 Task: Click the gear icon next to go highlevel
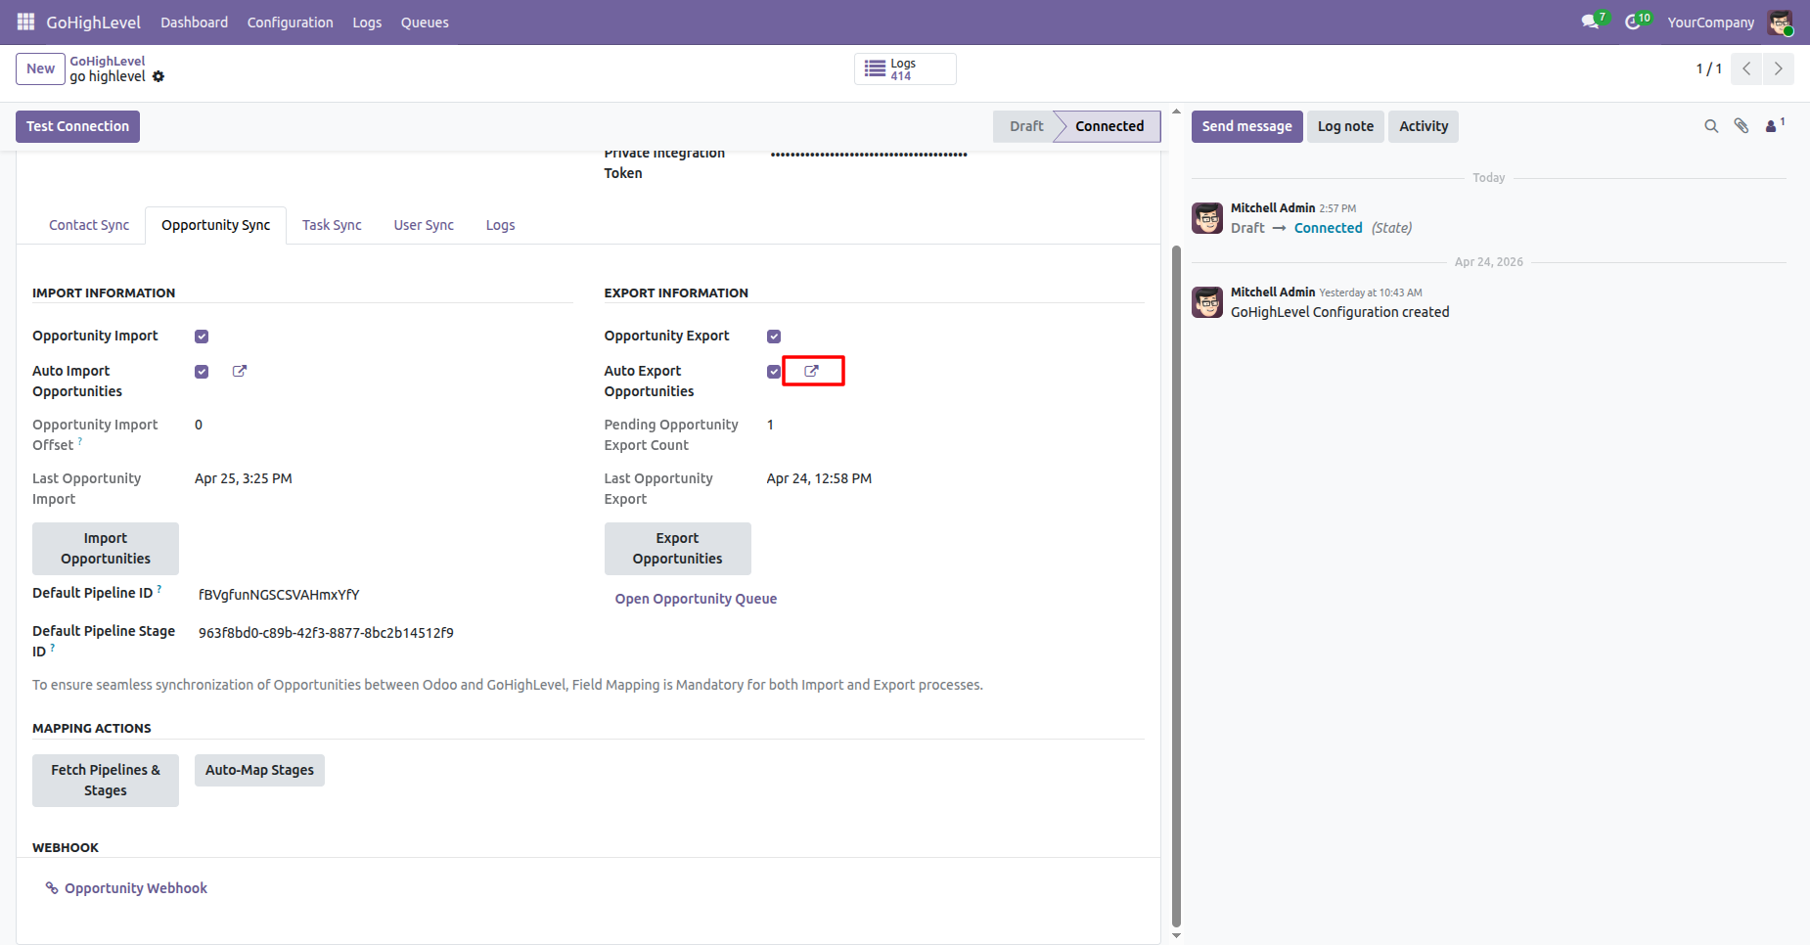(x=158, y=76)
